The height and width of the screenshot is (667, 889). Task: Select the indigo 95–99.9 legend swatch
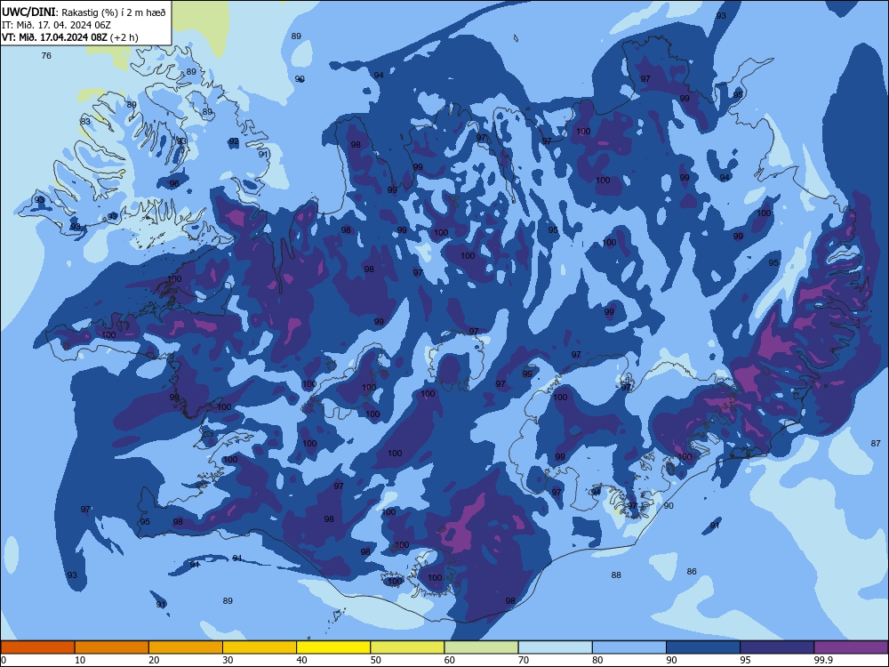pos(777,647)
